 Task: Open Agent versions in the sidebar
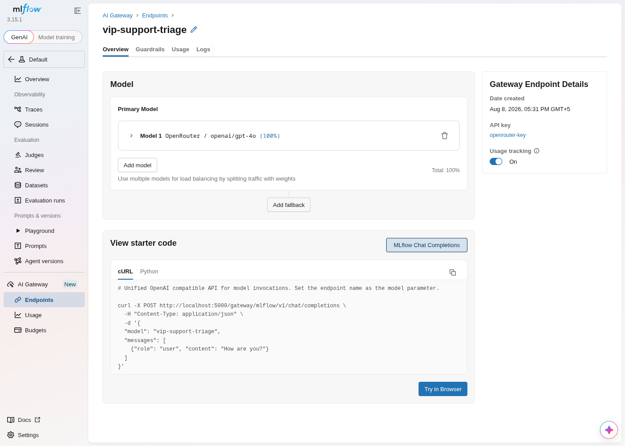tap(44, 261)
